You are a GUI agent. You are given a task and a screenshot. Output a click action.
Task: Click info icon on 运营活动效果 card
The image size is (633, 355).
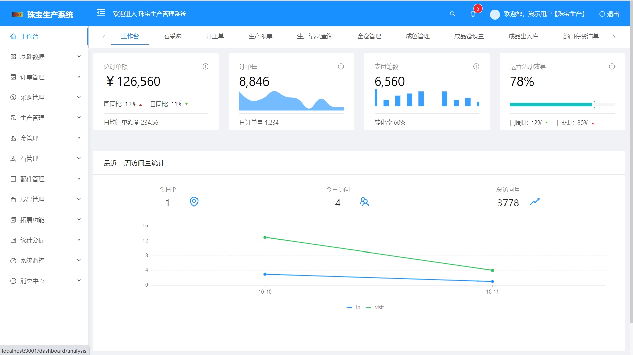(611, 67)
